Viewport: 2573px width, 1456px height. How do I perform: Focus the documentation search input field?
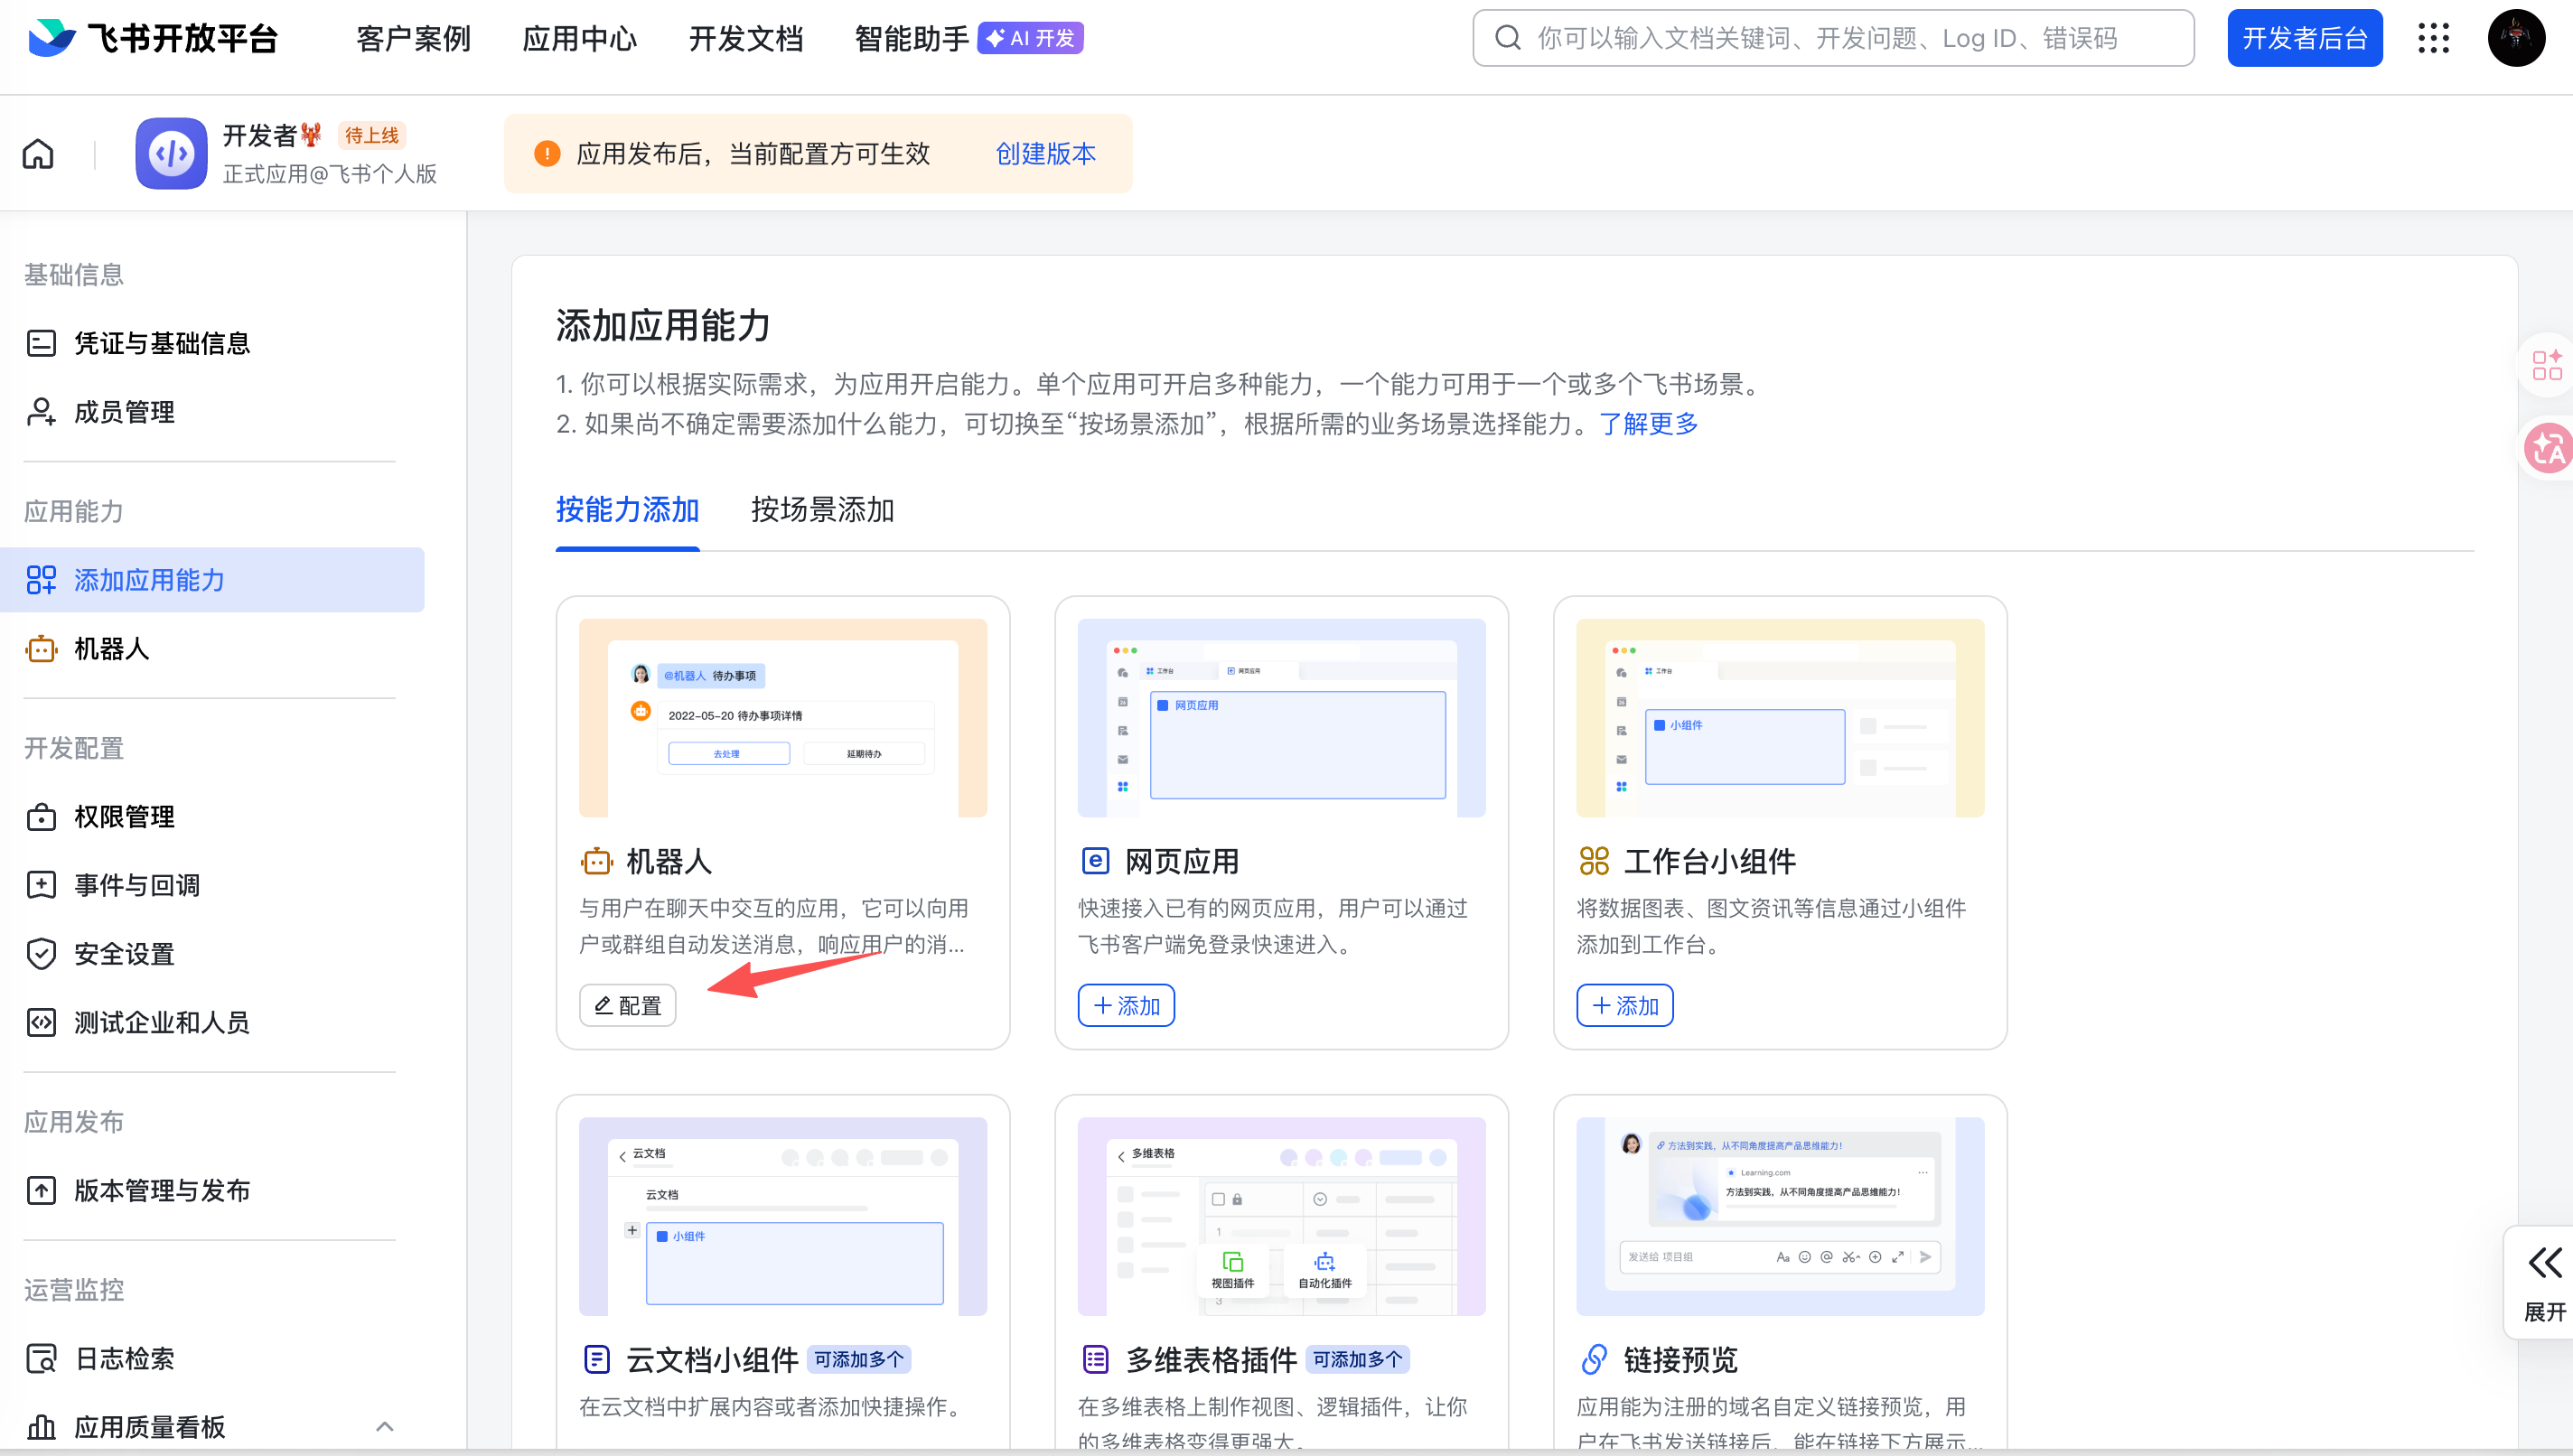click(1834, 38)
